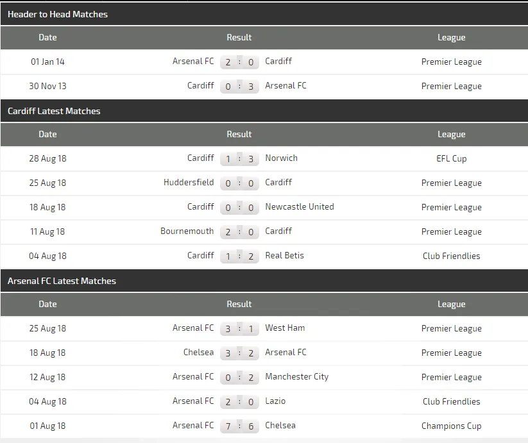Click the West Ham team name
The image size is (528, 443).
(285, 328)
